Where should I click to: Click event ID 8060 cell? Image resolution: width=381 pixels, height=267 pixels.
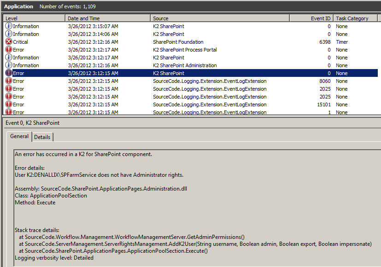coord(325,81)
